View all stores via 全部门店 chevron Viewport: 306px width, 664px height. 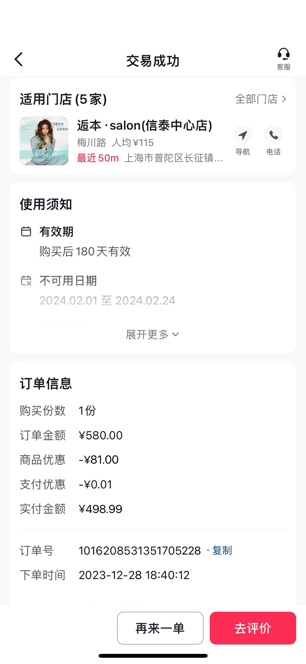point(261,99)
